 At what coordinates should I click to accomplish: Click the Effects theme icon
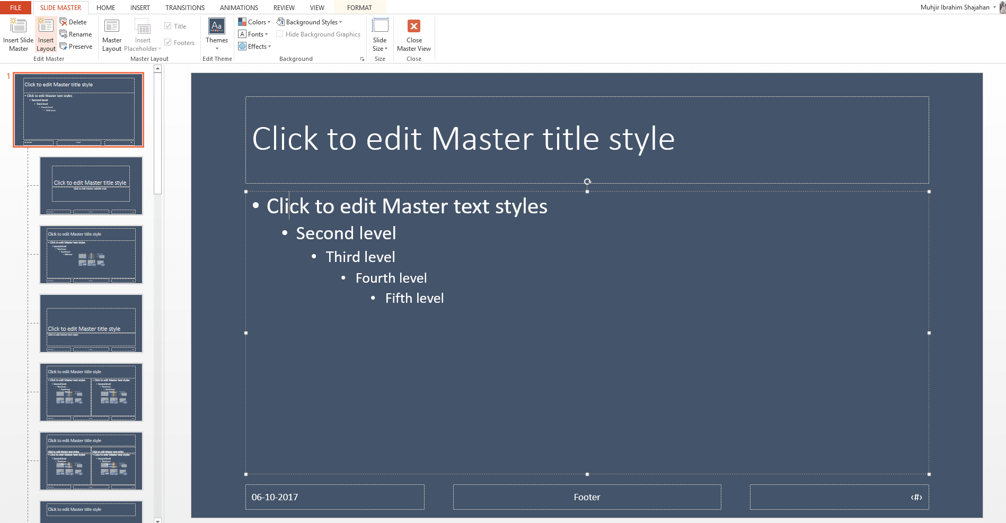[x=242, y=47]
